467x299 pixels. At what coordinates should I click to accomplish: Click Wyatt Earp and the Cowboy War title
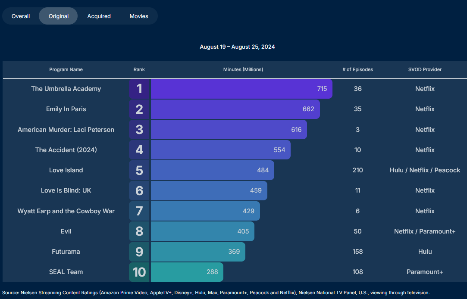[x=66, y=211]
